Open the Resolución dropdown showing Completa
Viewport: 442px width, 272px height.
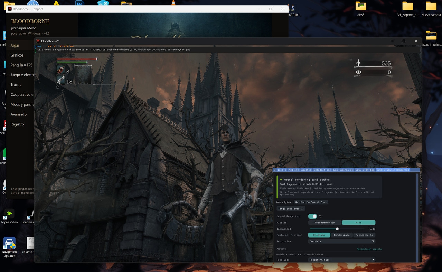(x=342, y=241)
